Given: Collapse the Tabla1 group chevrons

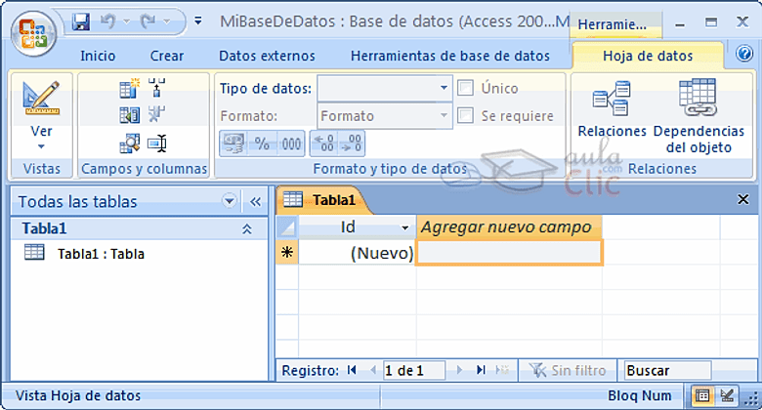Looking at the screenshot, I should (247, 228).
